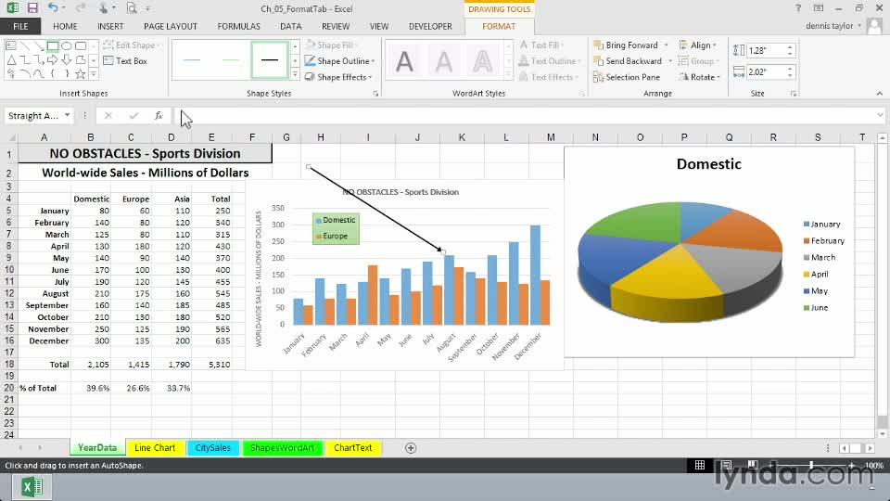Increase shape height with up spinner

[x=790, y=47]
